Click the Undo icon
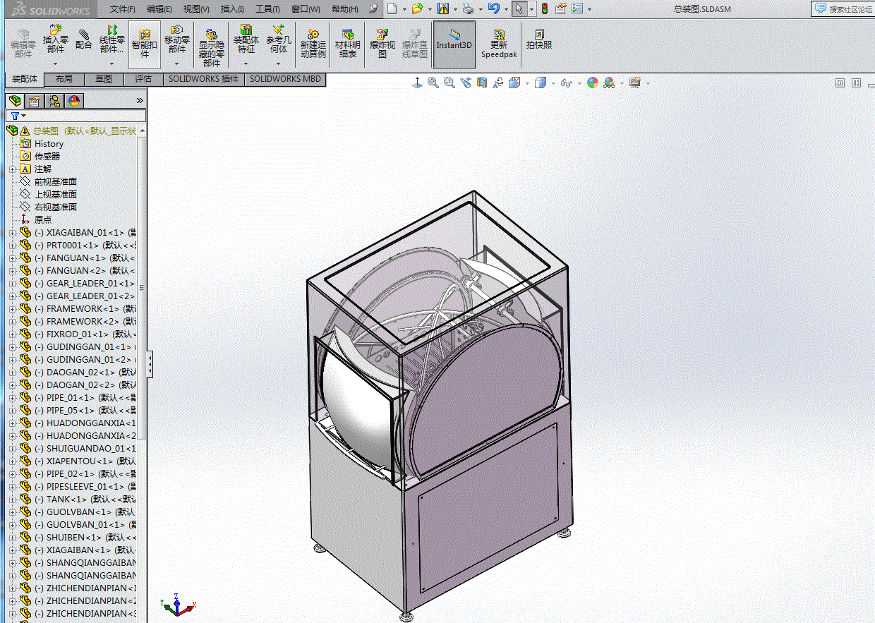The width and height of the screenshot is (875, 623). coord(493,8)
